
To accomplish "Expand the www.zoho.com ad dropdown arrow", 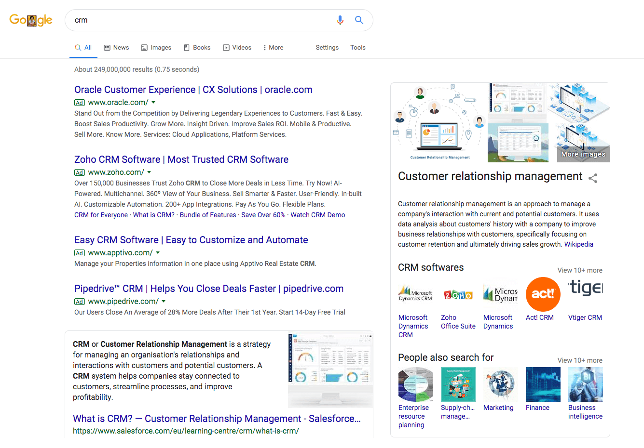I will point(149,172).
